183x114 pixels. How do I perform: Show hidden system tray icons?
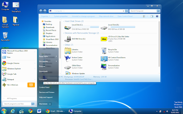tap(157, 111)
